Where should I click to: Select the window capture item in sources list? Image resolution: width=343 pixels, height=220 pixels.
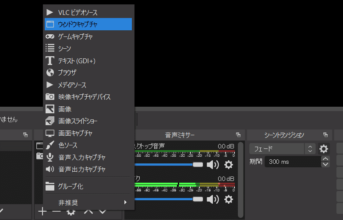point(39,145)
